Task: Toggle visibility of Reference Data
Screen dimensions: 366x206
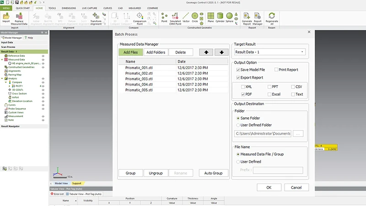Action: click(43, 55)
